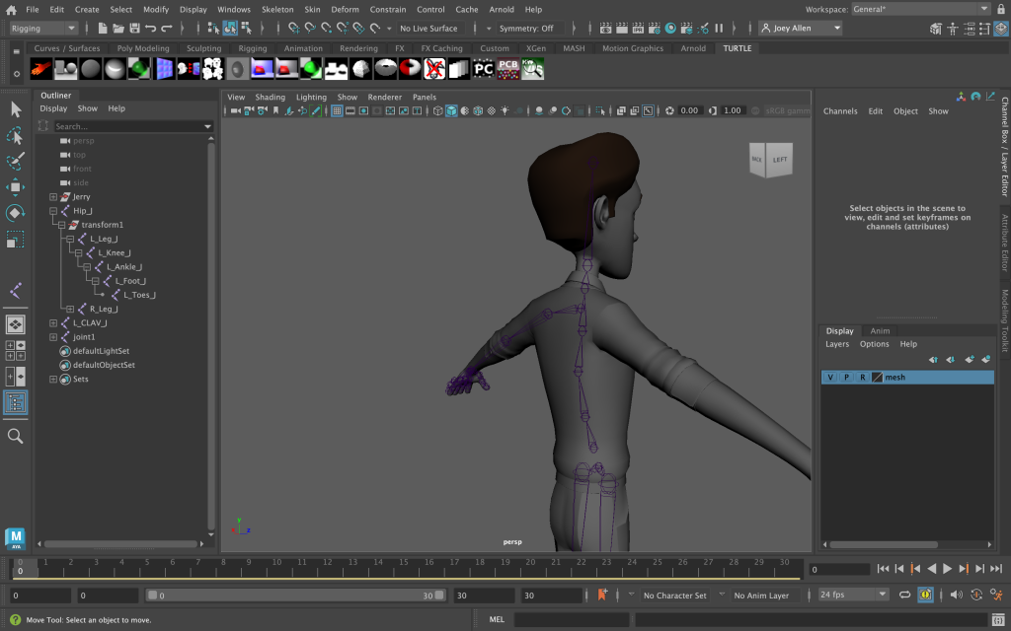Viewport: 1011px width, 631px height.
Task: Activate the Rotate tool in the toolbox
Action: [15, 213]
